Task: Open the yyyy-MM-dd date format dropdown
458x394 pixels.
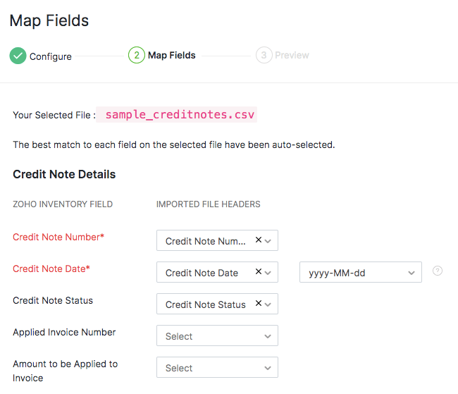Action: (360, 273)
